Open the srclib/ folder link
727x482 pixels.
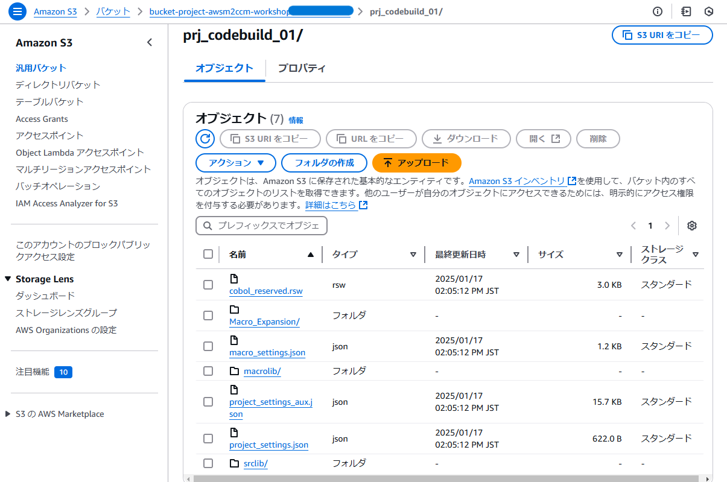[x=256, y=463]
